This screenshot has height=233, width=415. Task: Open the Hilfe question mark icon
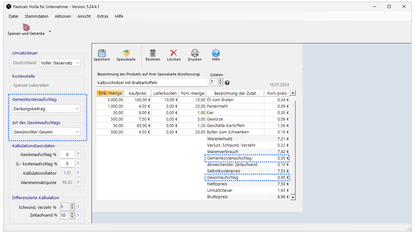point(216,53)
